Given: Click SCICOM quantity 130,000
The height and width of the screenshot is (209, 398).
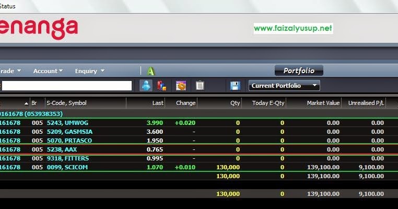Looking at the screenshot, I should (x=228, y=167).
